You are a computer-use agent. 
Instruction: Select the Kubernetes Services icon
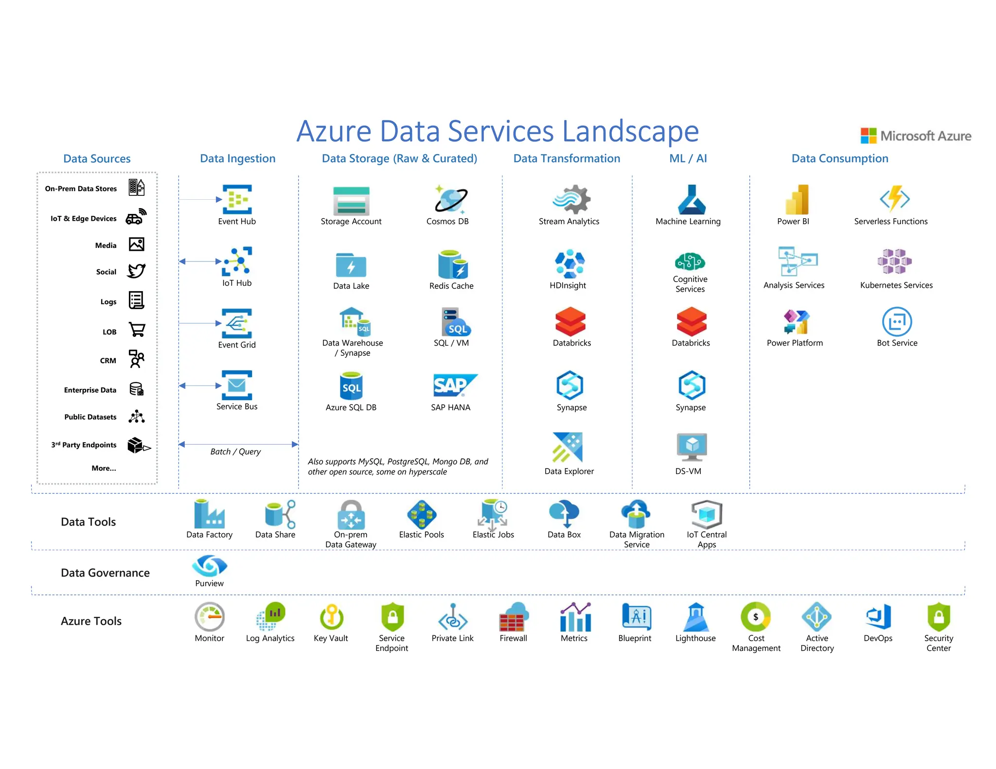coord(894,262)
